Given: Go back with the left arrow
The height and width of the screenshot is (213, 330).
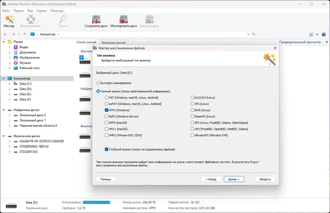Looking at the screenshot, I should tap(6, 34).
